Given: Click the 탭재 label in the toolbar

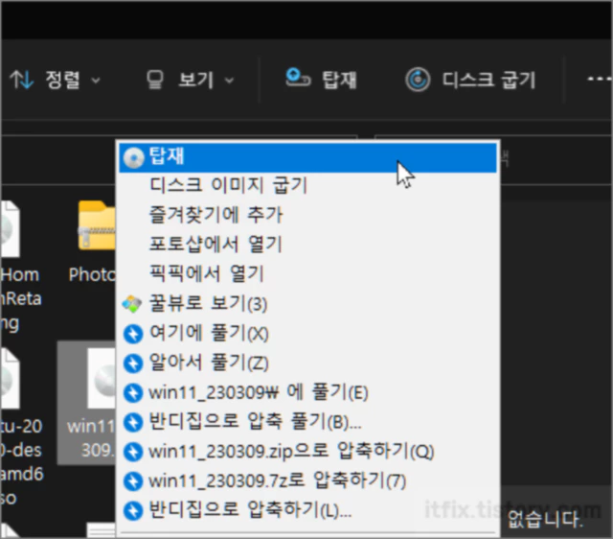Looking at the screenshot, I should point(339,80).
